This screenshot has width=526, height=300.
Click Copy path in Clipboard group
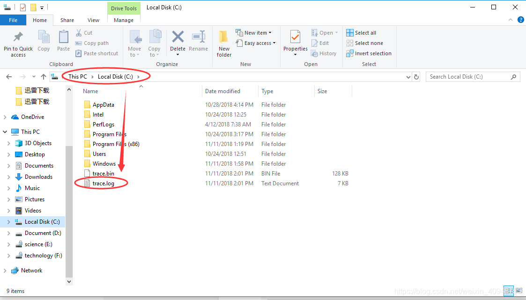point(92,43)
